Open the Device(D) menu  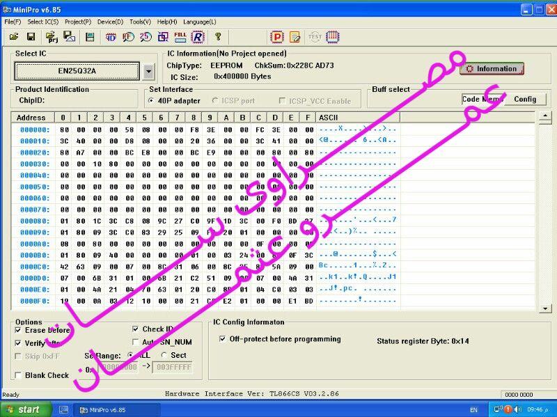[110, 22]
